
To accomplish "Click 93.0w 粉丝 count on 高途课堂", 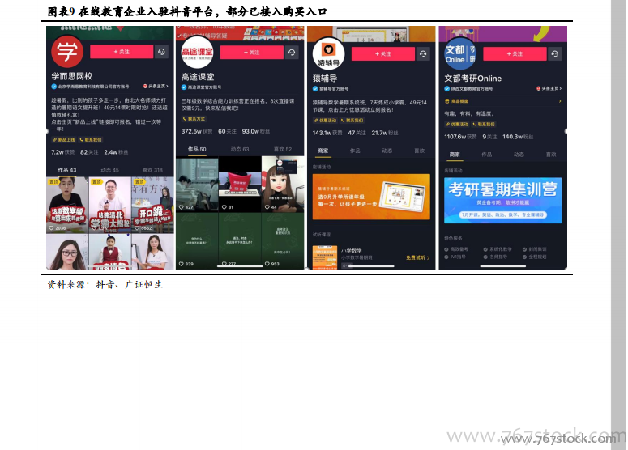I will point(256,132).
